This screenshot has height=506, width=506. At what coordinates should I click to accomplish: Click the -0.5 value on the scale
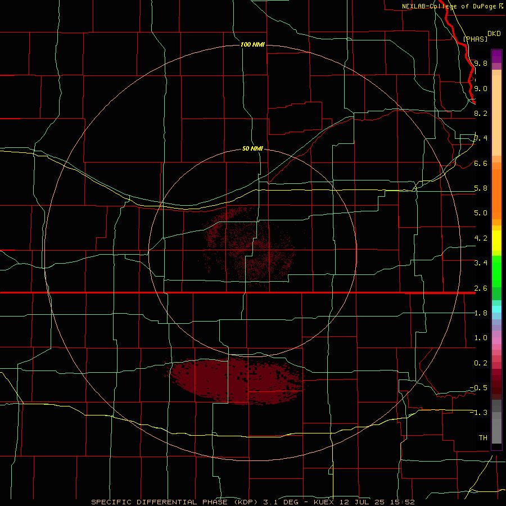click(x=478, y=388)
